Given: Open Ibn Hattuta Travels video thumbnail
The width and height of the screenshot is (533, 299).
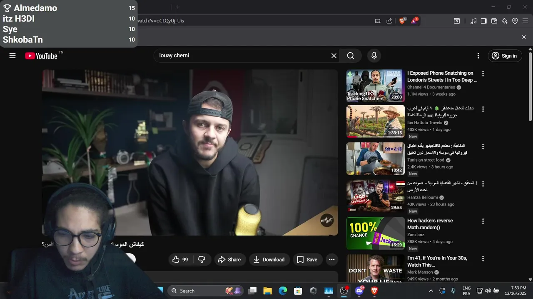Looking at the screenshot, I should [375, 121].
